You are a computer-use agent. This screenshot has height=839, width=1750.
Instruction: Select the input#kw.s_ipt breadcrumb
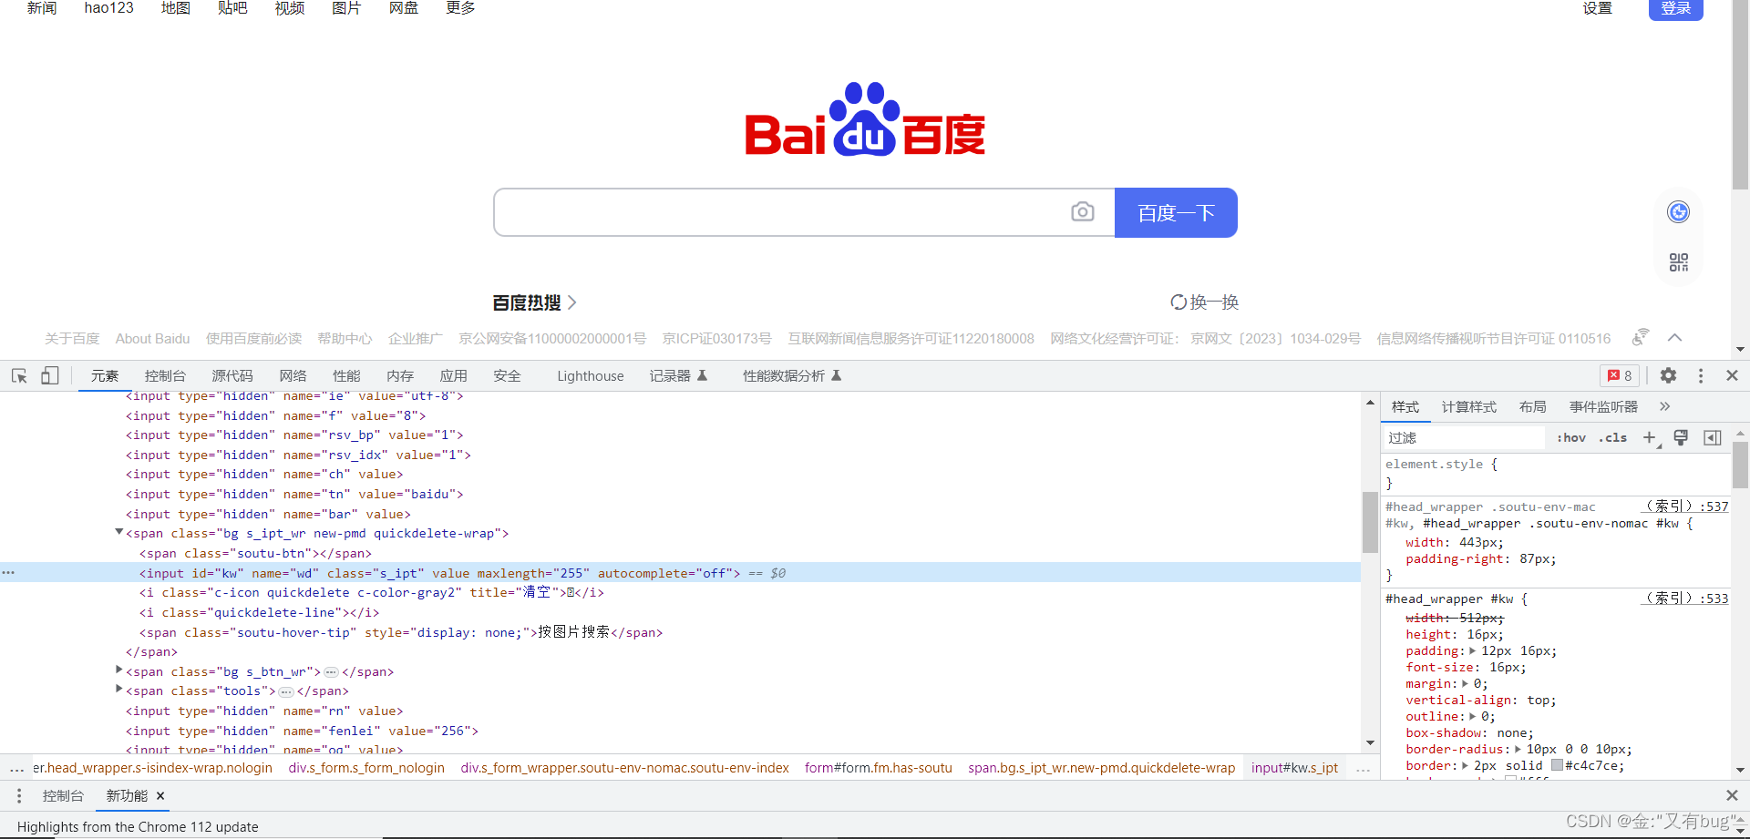tap(1294, 768)
